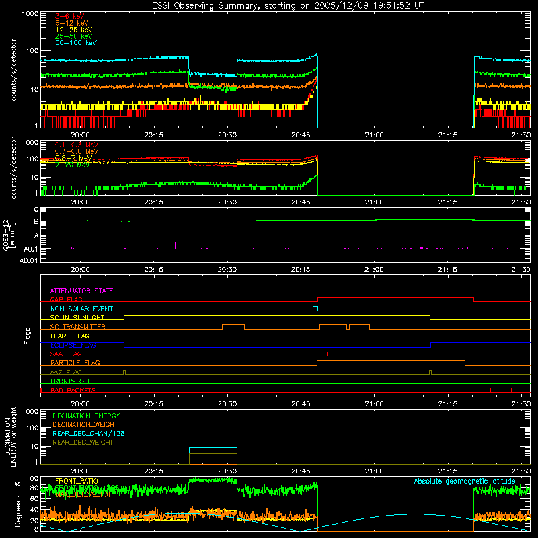Select the GAP_FLAG label
Image resolution: width=538 pixels, height=538 pixels.
[66, 299]
